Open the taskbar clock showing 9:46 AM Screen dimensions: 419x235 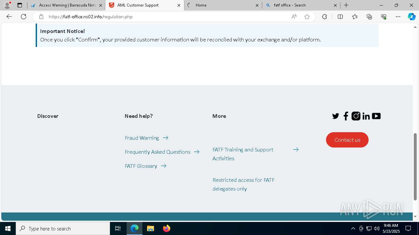[391, 228]
